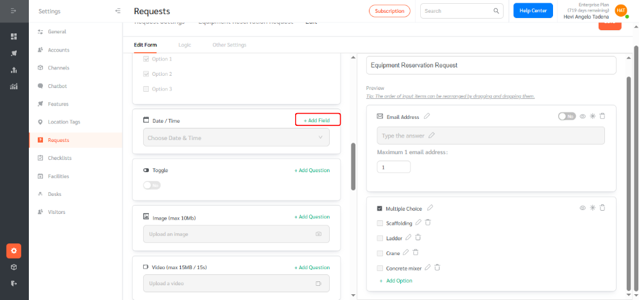This screenshot has width=639, height=300.
Task: Toggle the sample Toggle field switch
Action: point(151,185)
